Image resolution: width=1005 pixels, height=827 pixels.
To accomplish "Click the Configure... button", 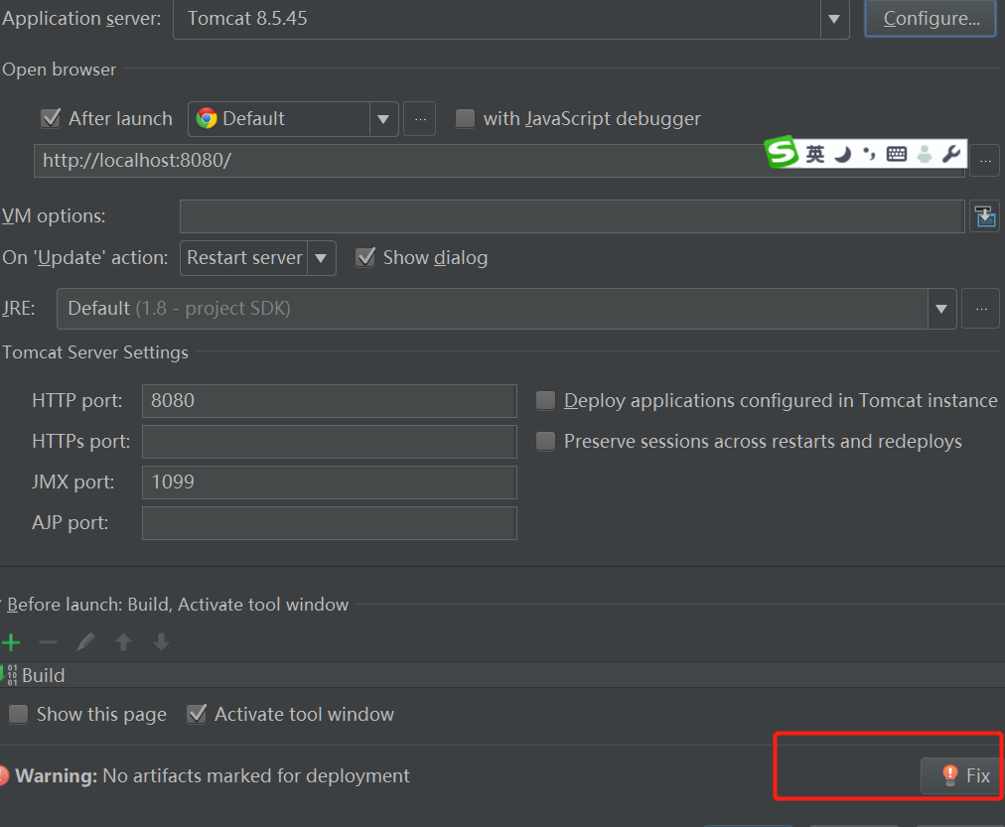I will point(931,19).
